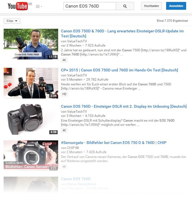This screenshot has height=197, width=192.
Task: Click 'Etwa 7.370 Ergebnisse' result count
Action: coord(172,21)
